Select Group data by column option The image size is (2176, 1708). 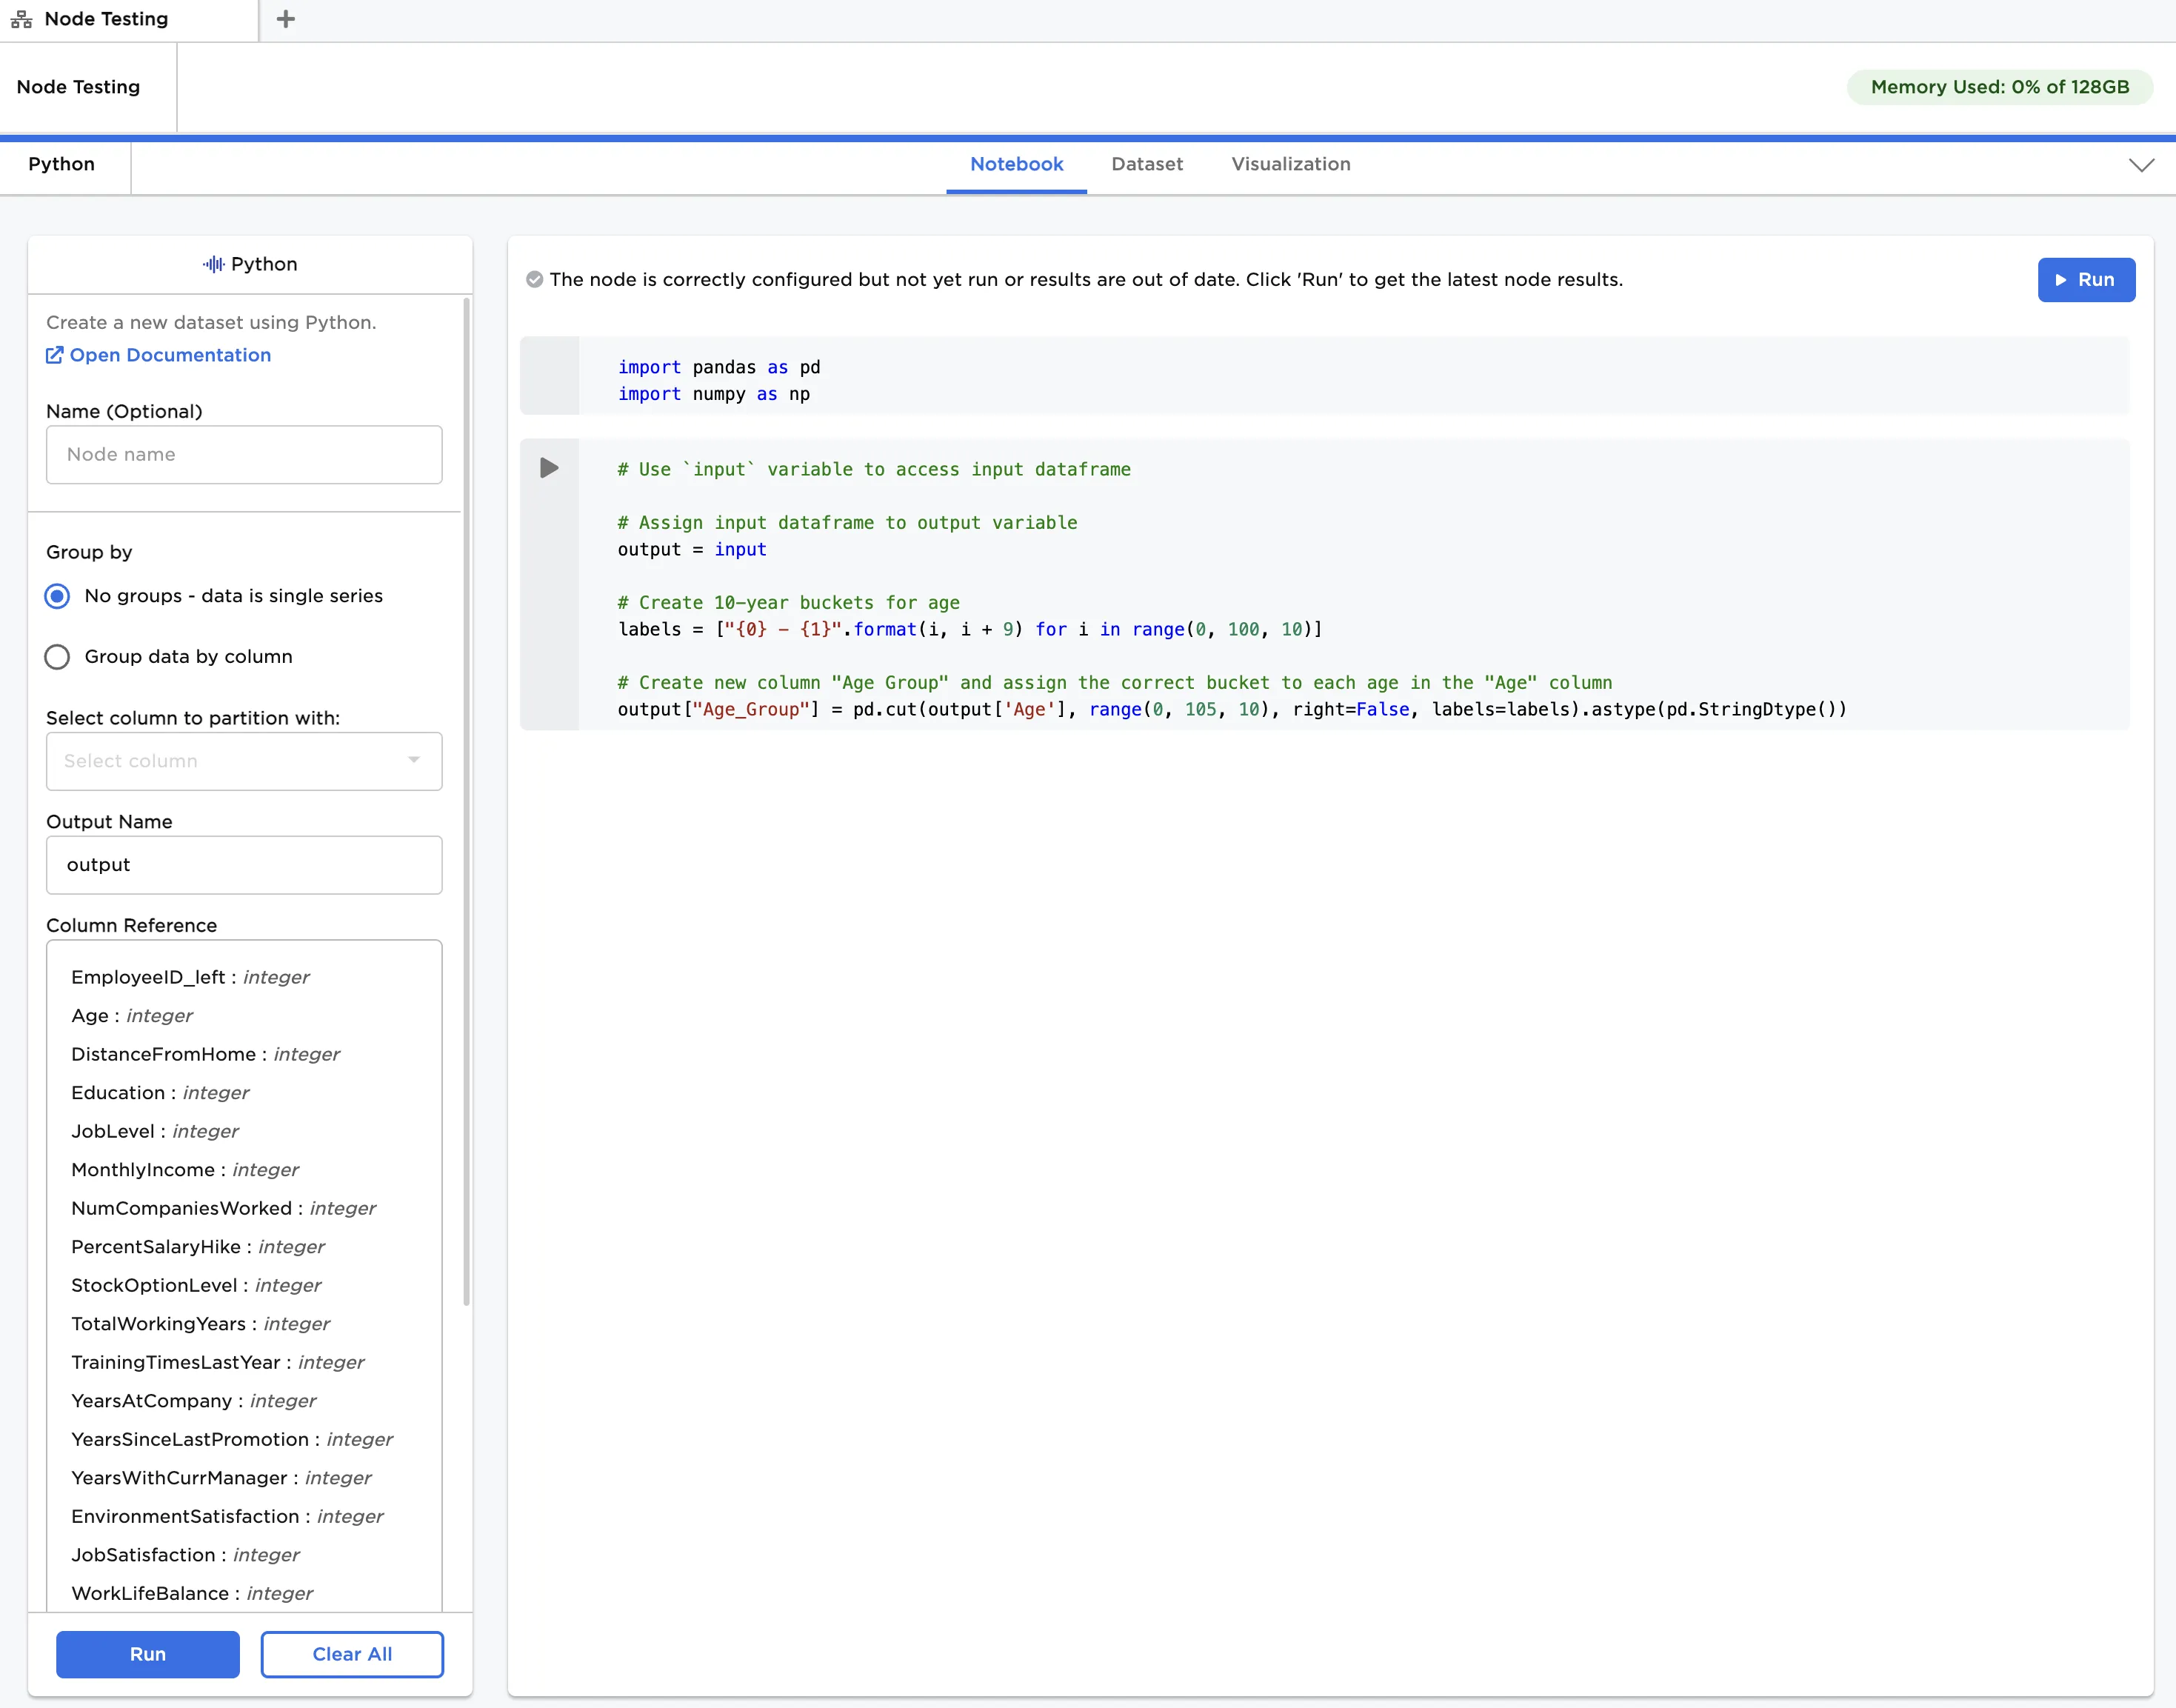(x=58, y=657)
